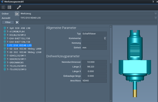Select tool T-A12MSWLPL04
The height and width of the screenshot is (102, 158).
[16, 31]
